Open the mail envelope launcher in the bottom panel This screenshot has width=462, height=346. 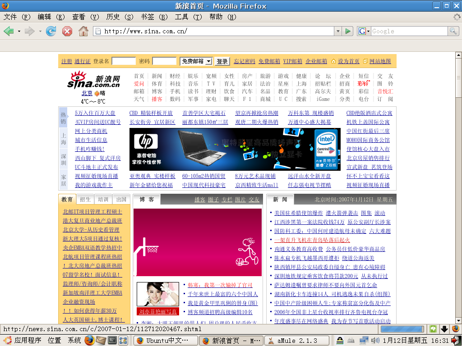(101, 341)
